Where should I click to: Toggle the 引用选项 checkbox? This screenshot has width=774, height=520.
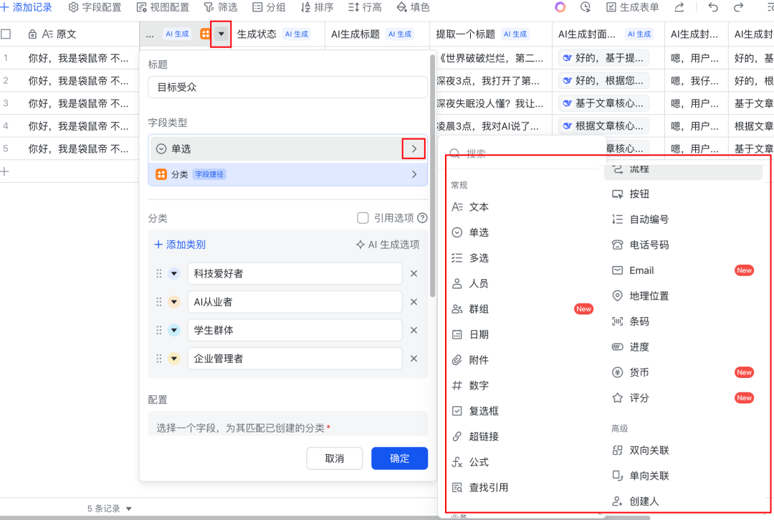tap(363, 218)
